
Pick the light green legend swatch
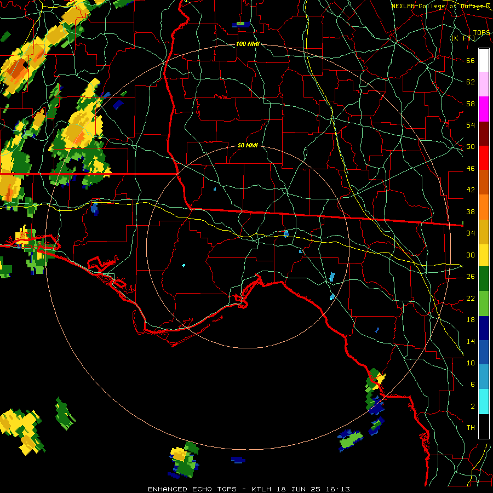pos(484,303)
